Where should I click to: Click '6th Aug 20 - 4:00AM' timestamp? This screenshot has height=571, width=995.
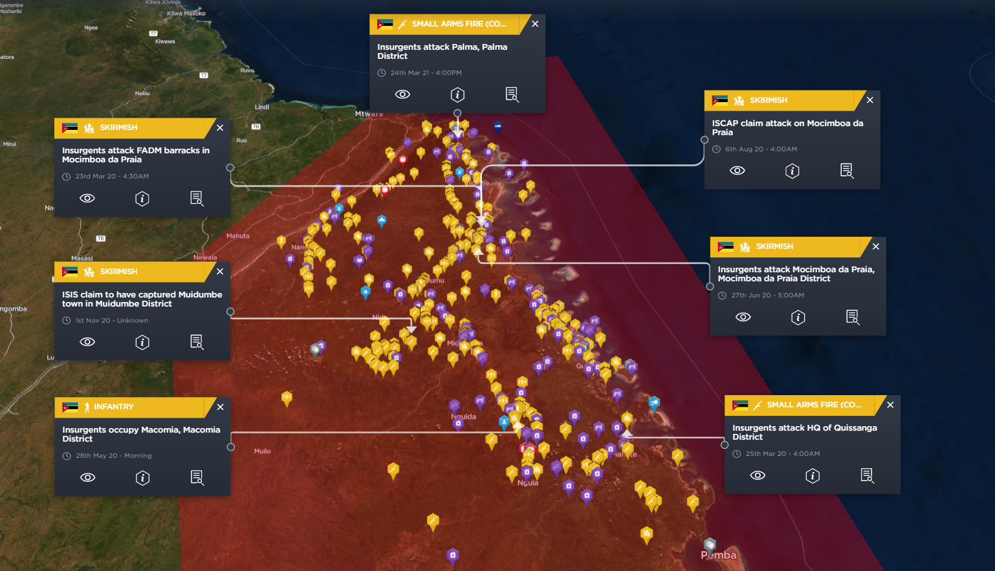pyautogui.click(x=761, y=149)
